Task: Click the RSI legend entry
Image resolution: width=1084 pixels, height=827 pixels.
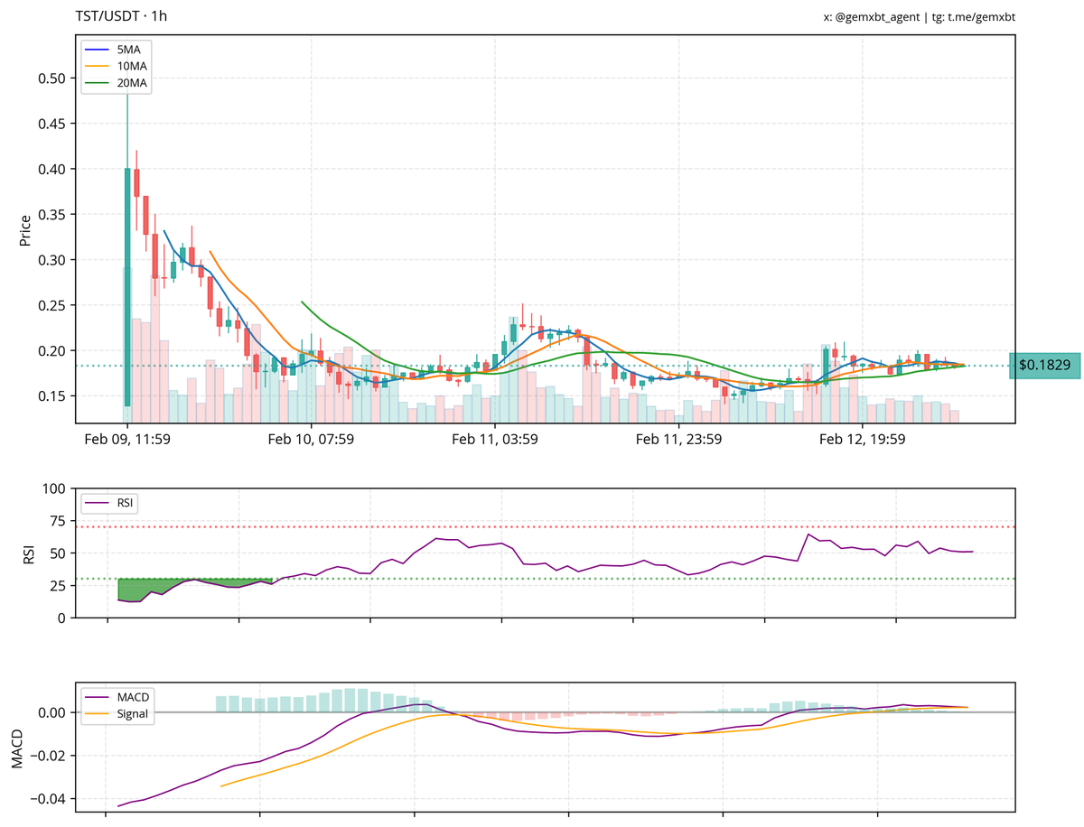Action: [x=109, y=502]
